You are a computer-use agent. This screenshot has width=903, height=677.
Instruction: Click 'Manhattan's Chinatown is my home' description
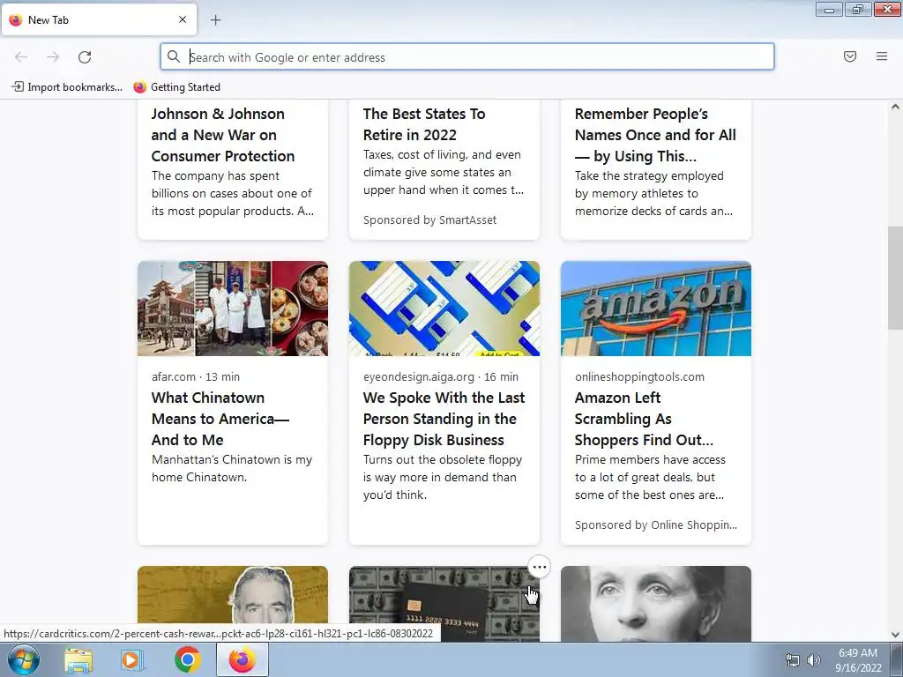(232, 469)
